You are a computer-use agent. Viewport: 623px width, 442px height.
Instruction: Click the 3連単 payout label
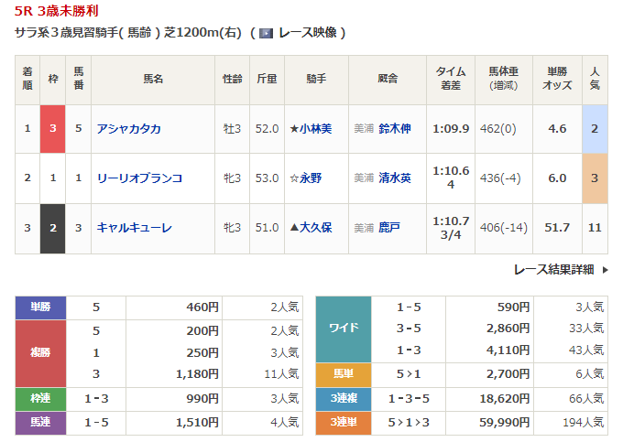(343, 422)
